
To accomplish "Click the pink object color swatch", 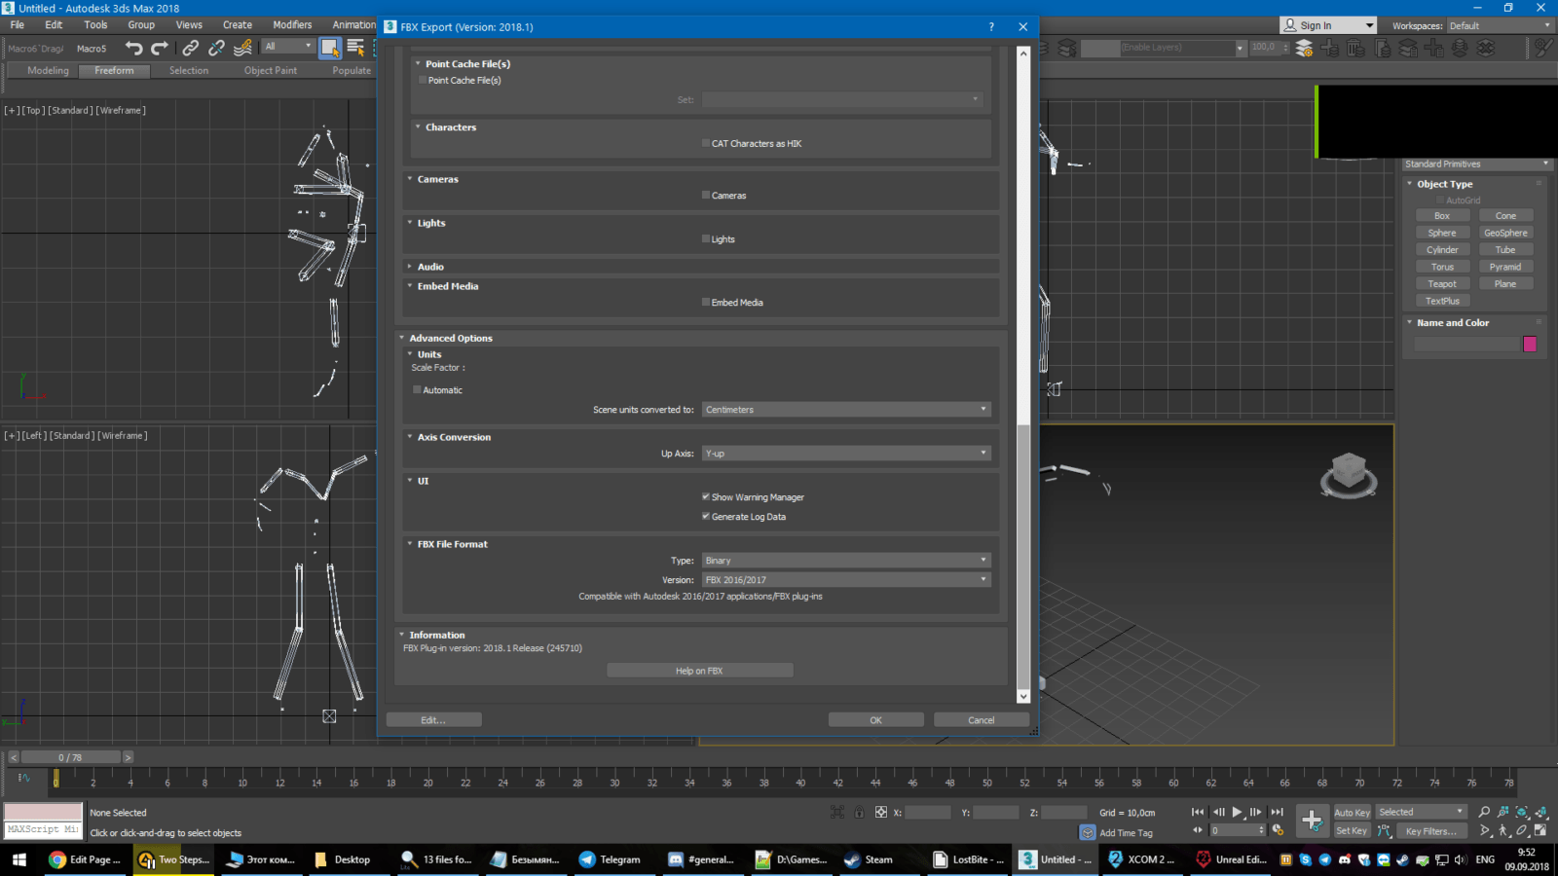I will [x=1530, y=344].
